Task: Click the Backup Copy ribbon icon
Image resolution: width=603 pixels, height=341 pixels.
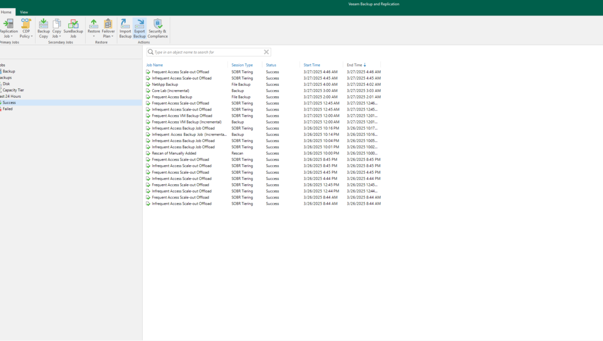Action: tap(43, 28)
